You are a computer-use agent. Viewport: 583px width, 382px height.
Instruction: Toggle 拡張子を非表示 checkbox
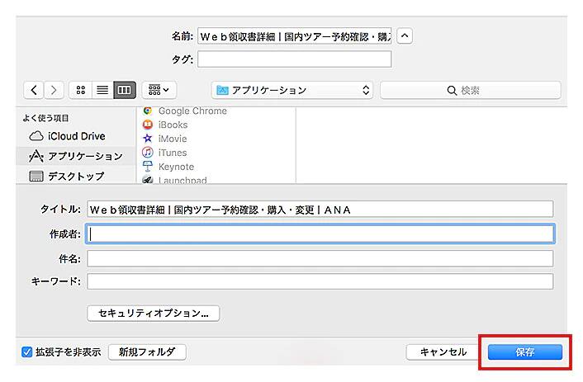point(27,352)
